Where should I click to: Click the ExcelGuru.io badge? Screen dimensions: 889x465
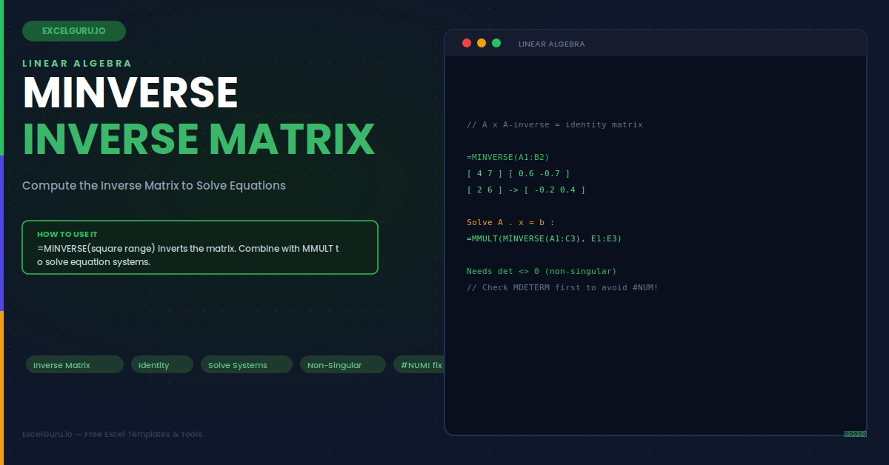coord(74,31)
